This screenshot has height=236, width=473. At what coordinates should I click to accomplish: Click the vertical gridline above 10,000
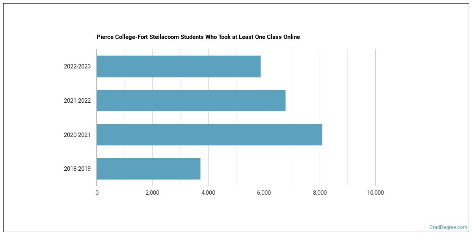[x=375, y=118]
